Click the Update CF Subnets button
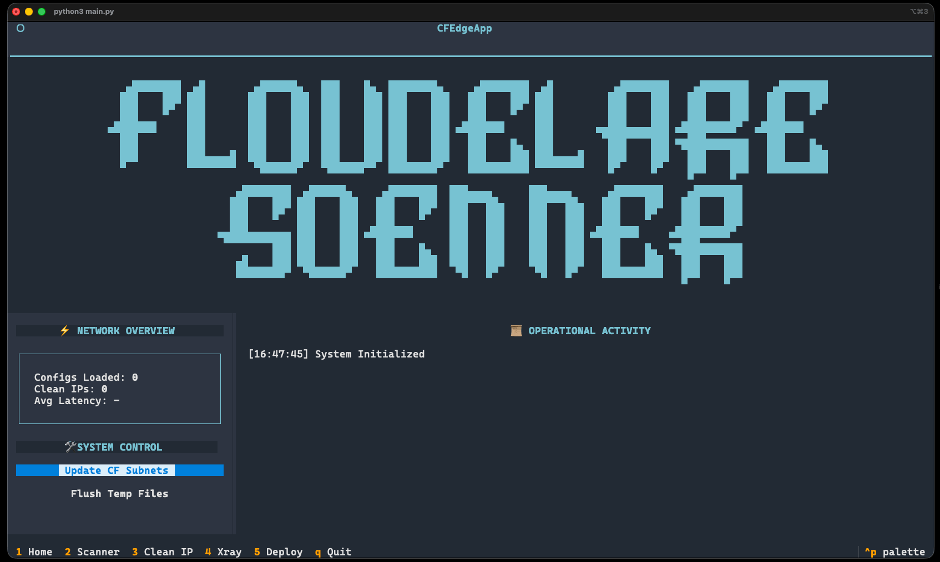Image resolution: width=940 pixels, height=562 pixels. [x=120, y=470]
